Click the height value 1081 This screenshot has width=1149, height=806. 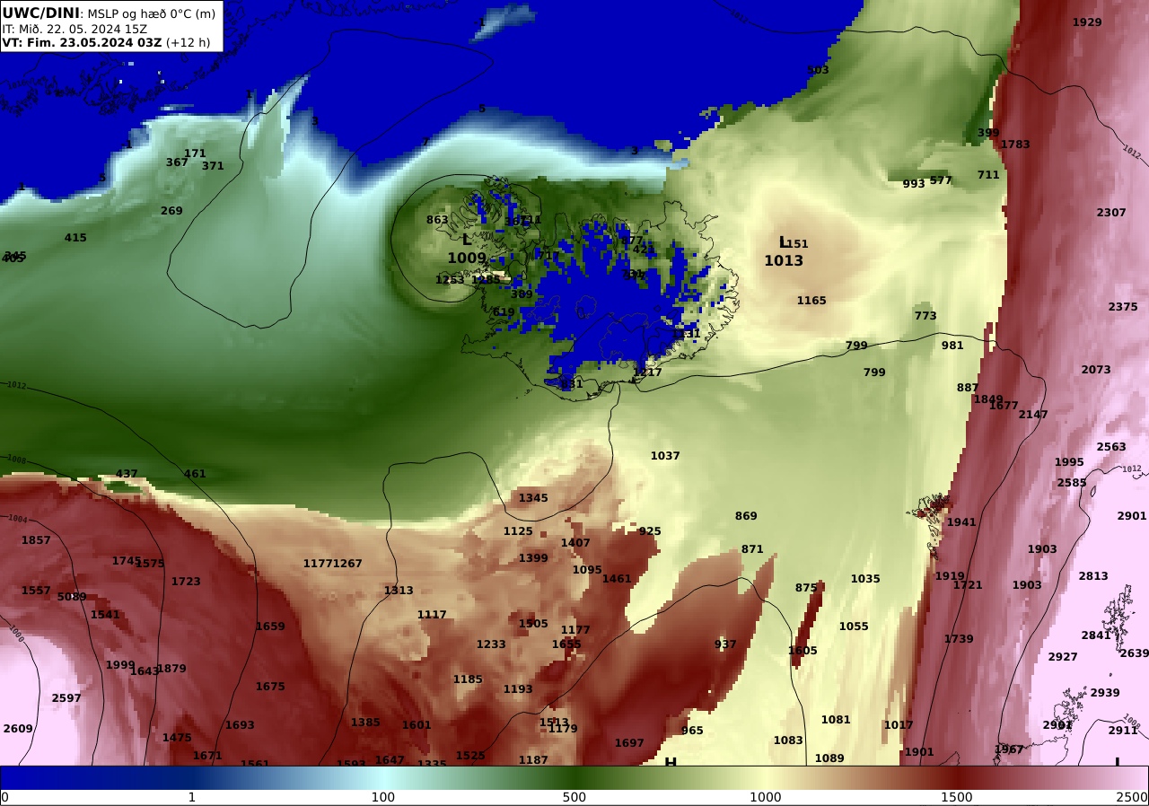pos(836,720)
